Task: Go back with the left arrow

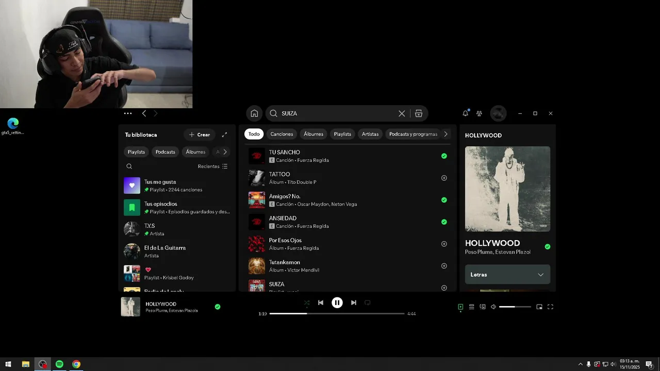Action: point(144,113)
